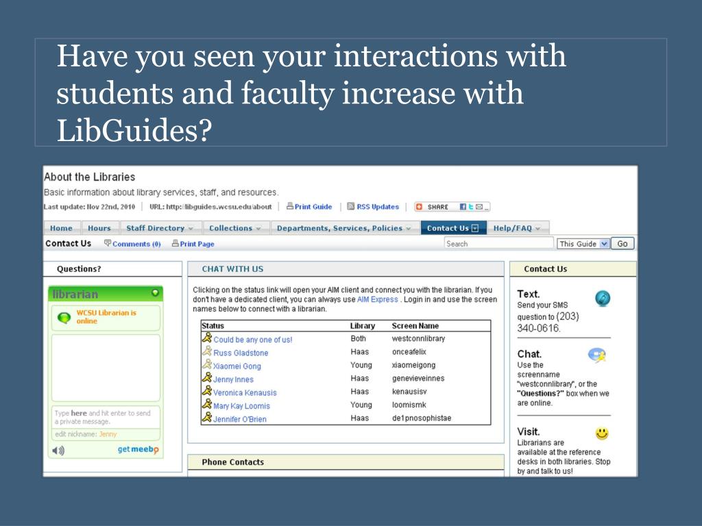The image size is (702, 526).
Task: Click the Comments speech bubble icon
Action: coord(108,243)
